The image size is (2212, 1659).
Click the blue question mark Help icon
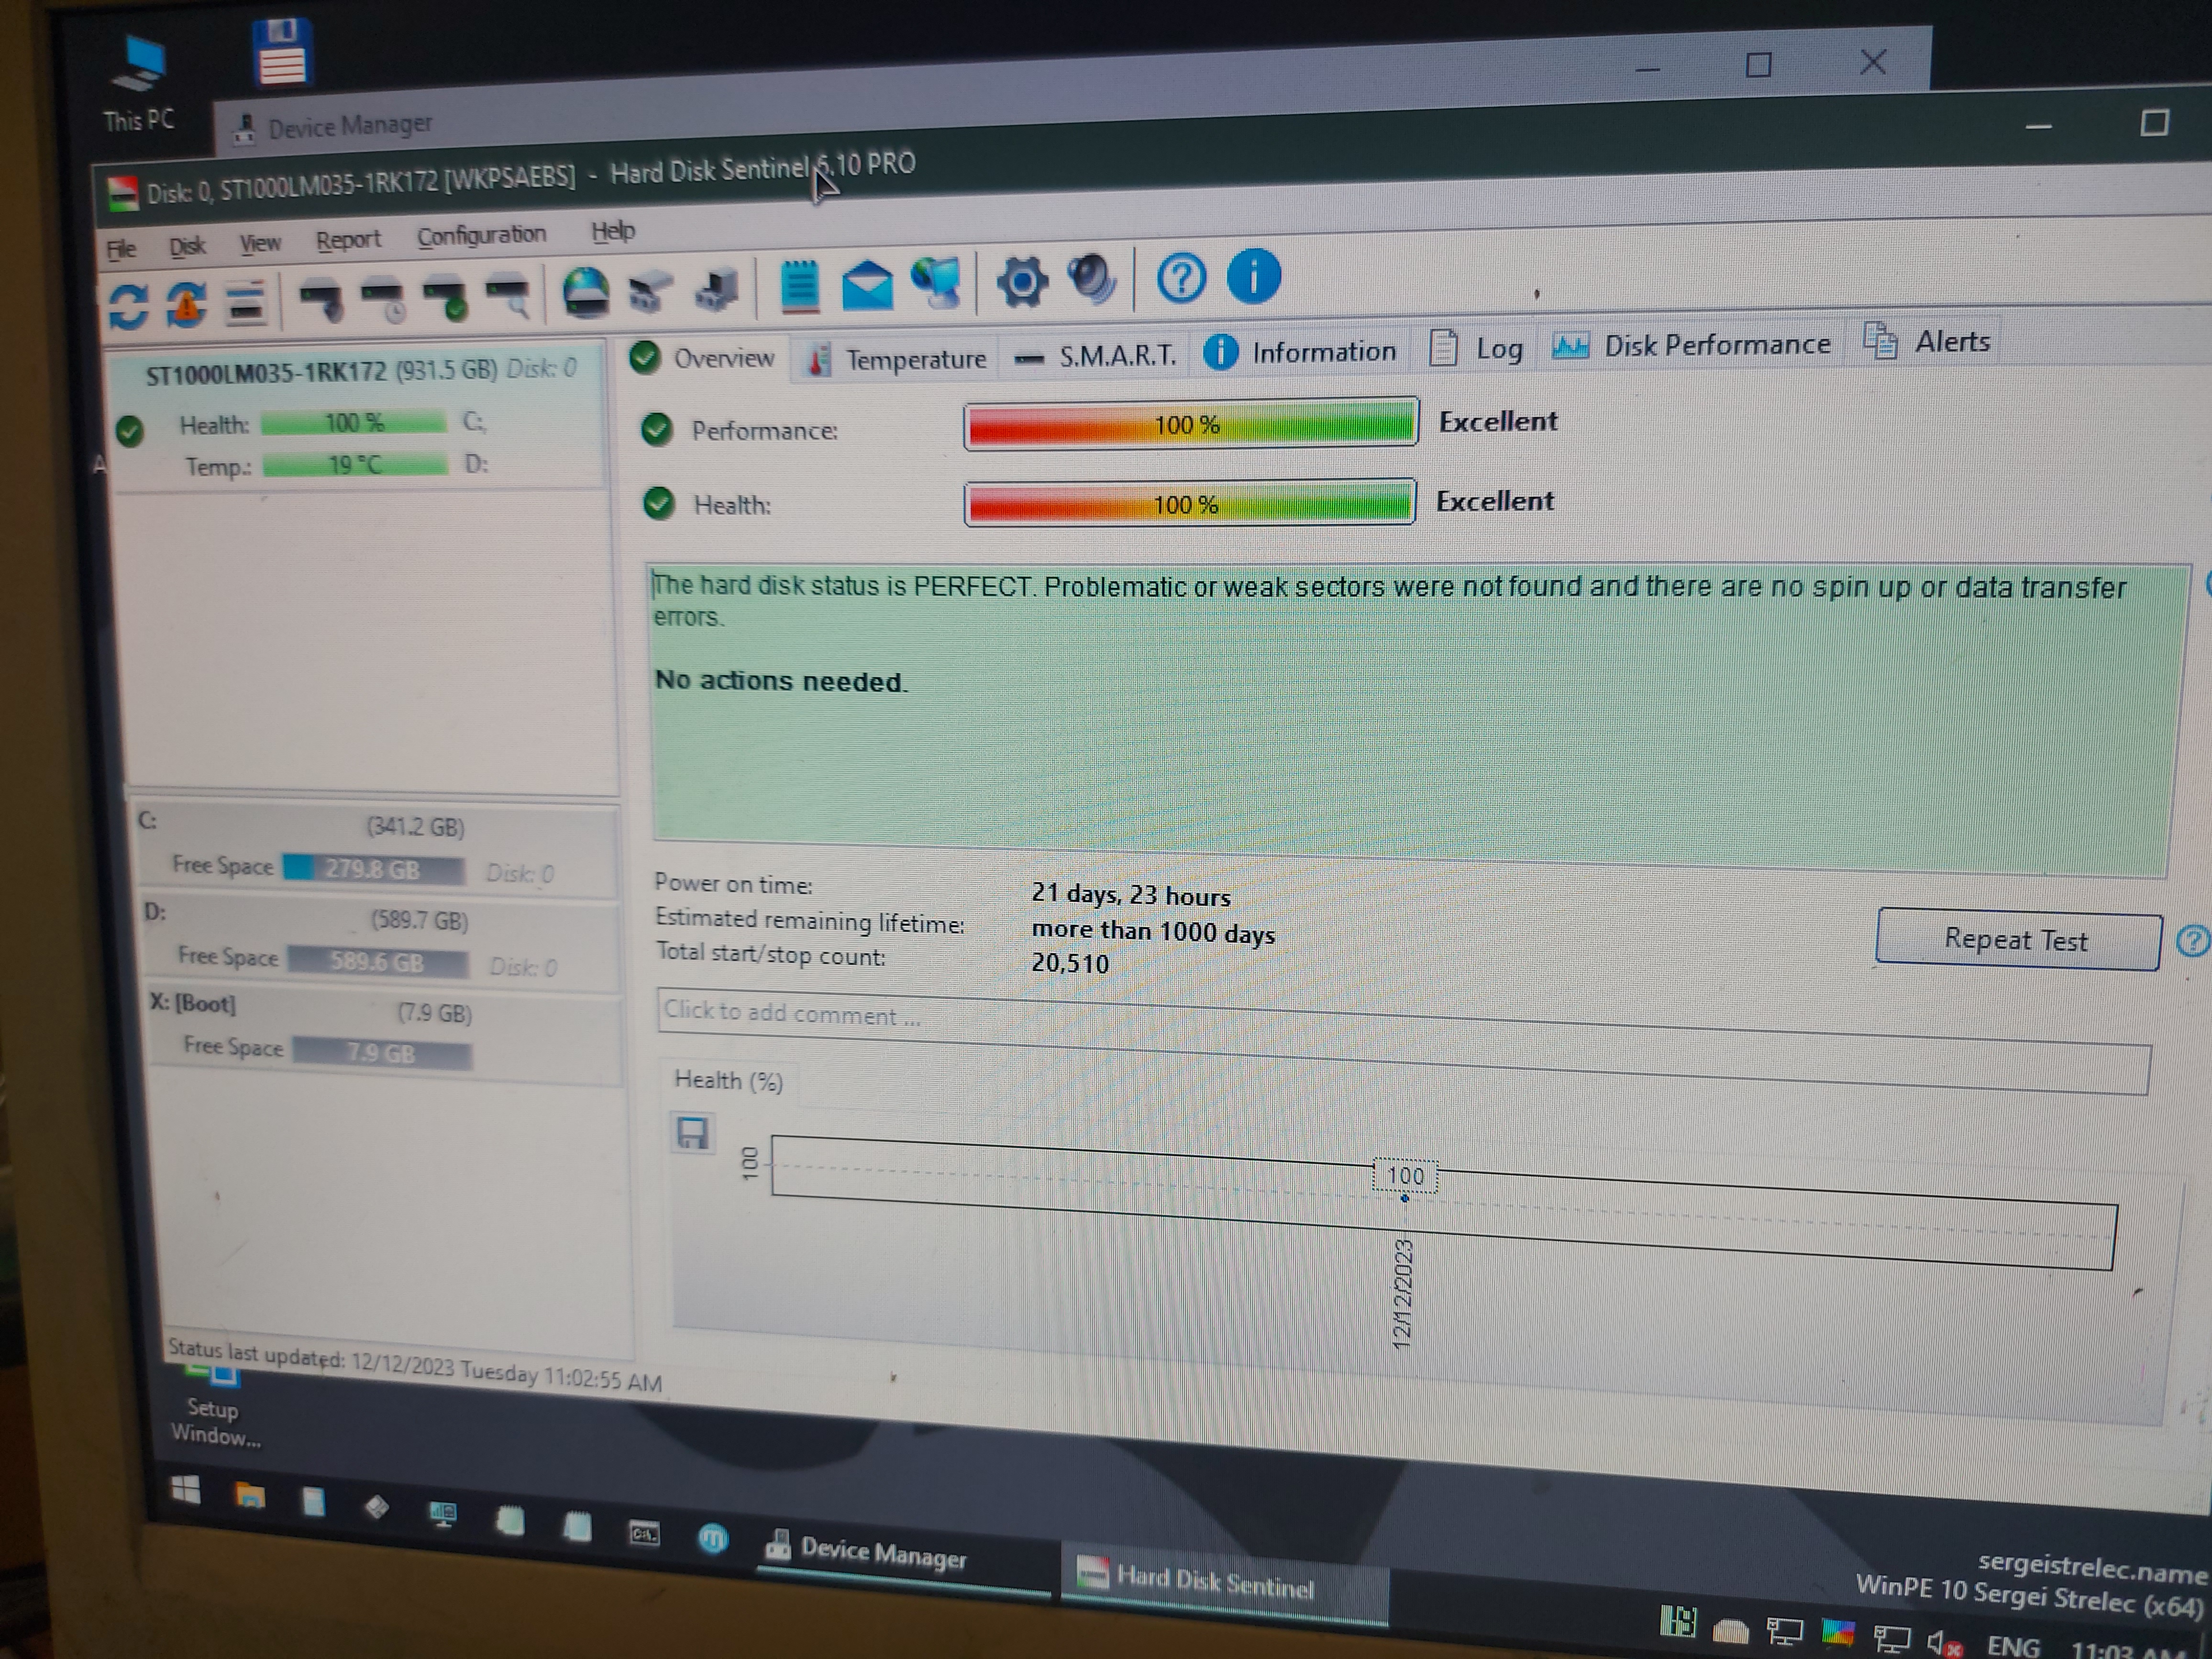1181,277
